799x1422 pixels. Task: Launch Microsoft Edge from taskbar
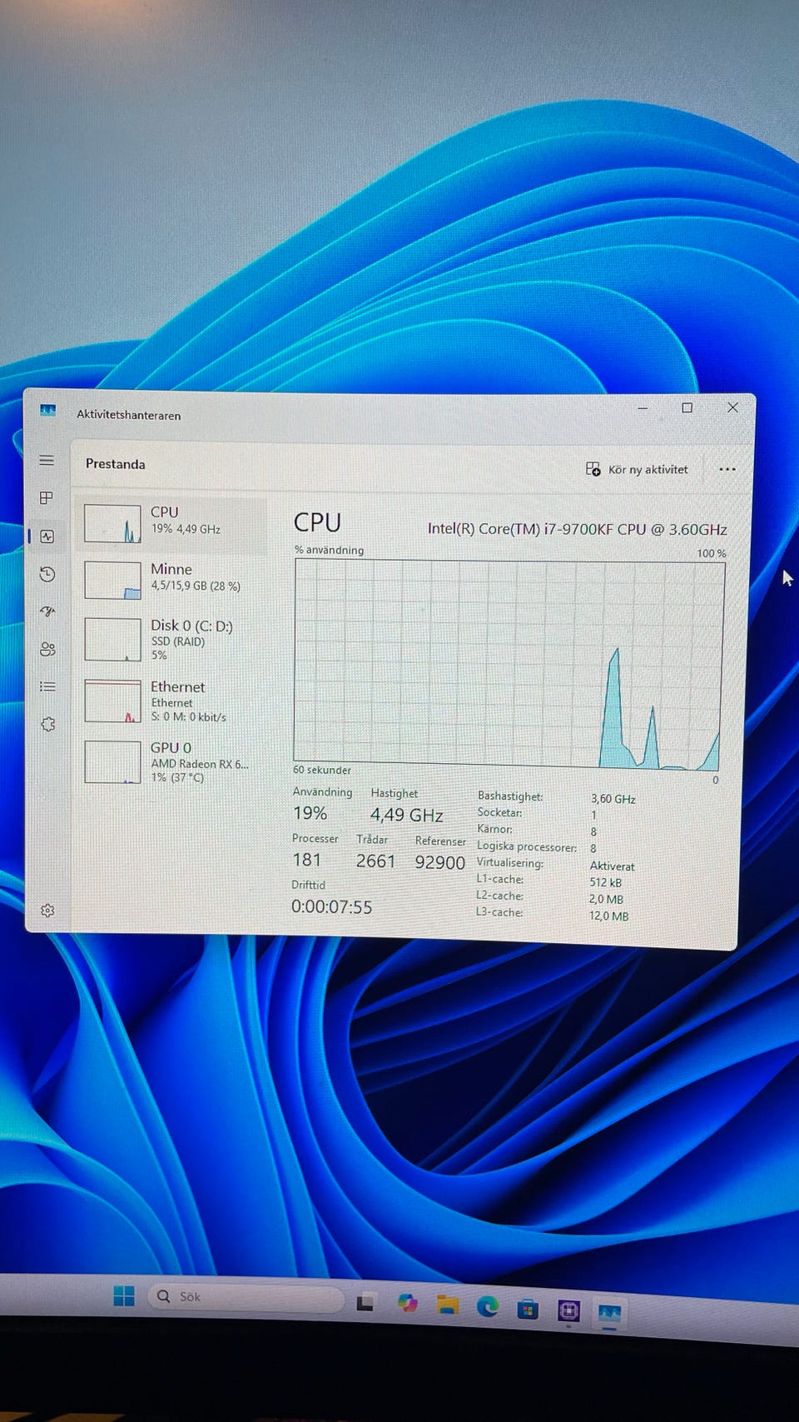(488, 1307)
